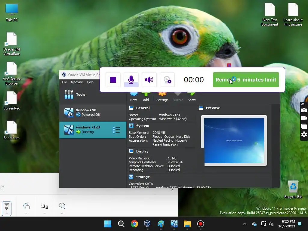
Task: Click the Preview section header
Action: coord(213,108)
